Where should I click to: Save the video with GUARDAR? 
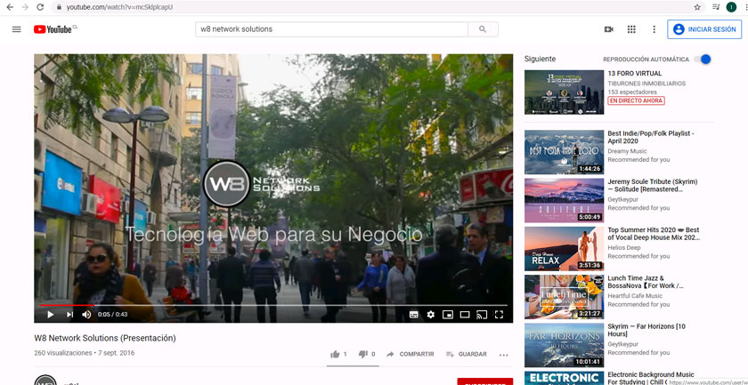[x=466, y=354]
